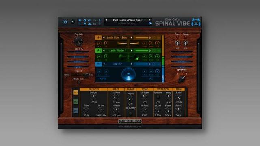Toggle the Brake (On) button
The width and height of the screenshot is (260, 146).
pyautogui.click(x=79, y=82)
